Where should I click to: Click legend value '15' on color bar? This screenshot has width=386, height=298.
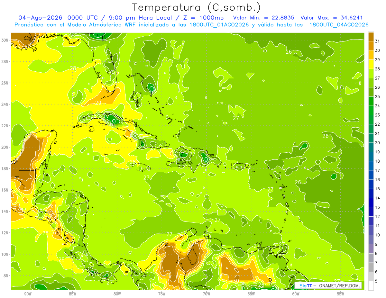pyautogui.click(x=378, y=189)
